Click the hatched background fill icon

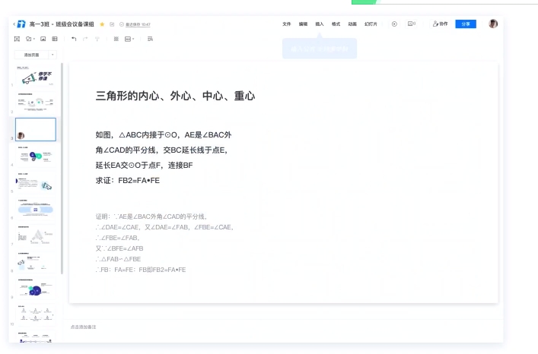pyautogui.click(x=116, y=39)
